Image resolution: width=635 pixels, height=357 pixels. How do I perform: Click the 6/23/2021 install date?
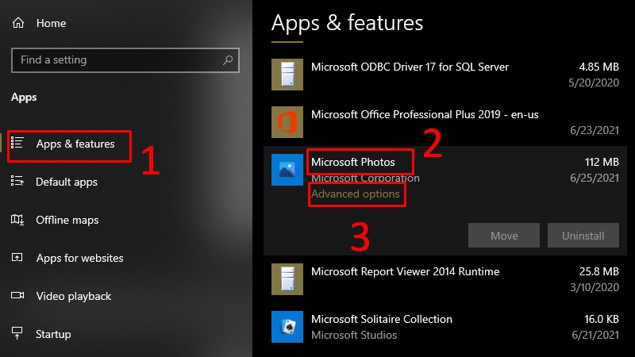pyautogui.click(x=595, y=130)
